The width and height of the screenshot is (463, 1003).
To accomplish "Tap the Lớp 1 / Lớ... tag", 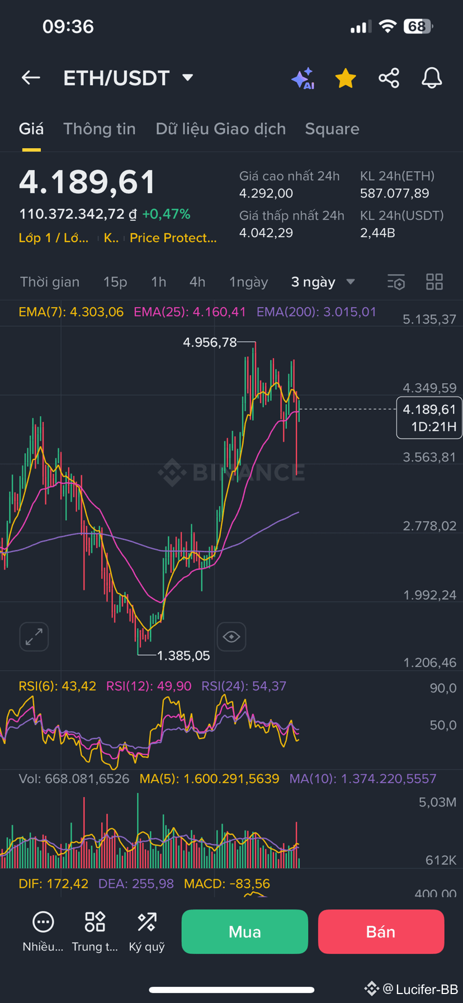I will coord(54,238).
